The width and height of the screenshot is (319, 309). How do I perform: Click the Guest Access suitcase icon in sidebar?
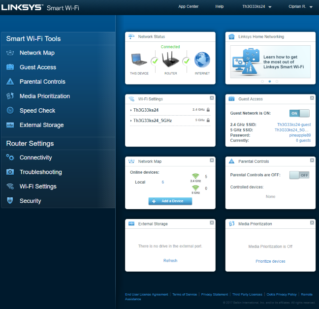tap(10, 67)
